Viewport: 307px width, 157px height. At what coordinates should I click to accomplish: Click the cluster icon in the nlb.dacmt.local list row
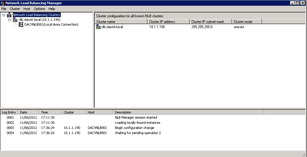click(x=98, y=27)
